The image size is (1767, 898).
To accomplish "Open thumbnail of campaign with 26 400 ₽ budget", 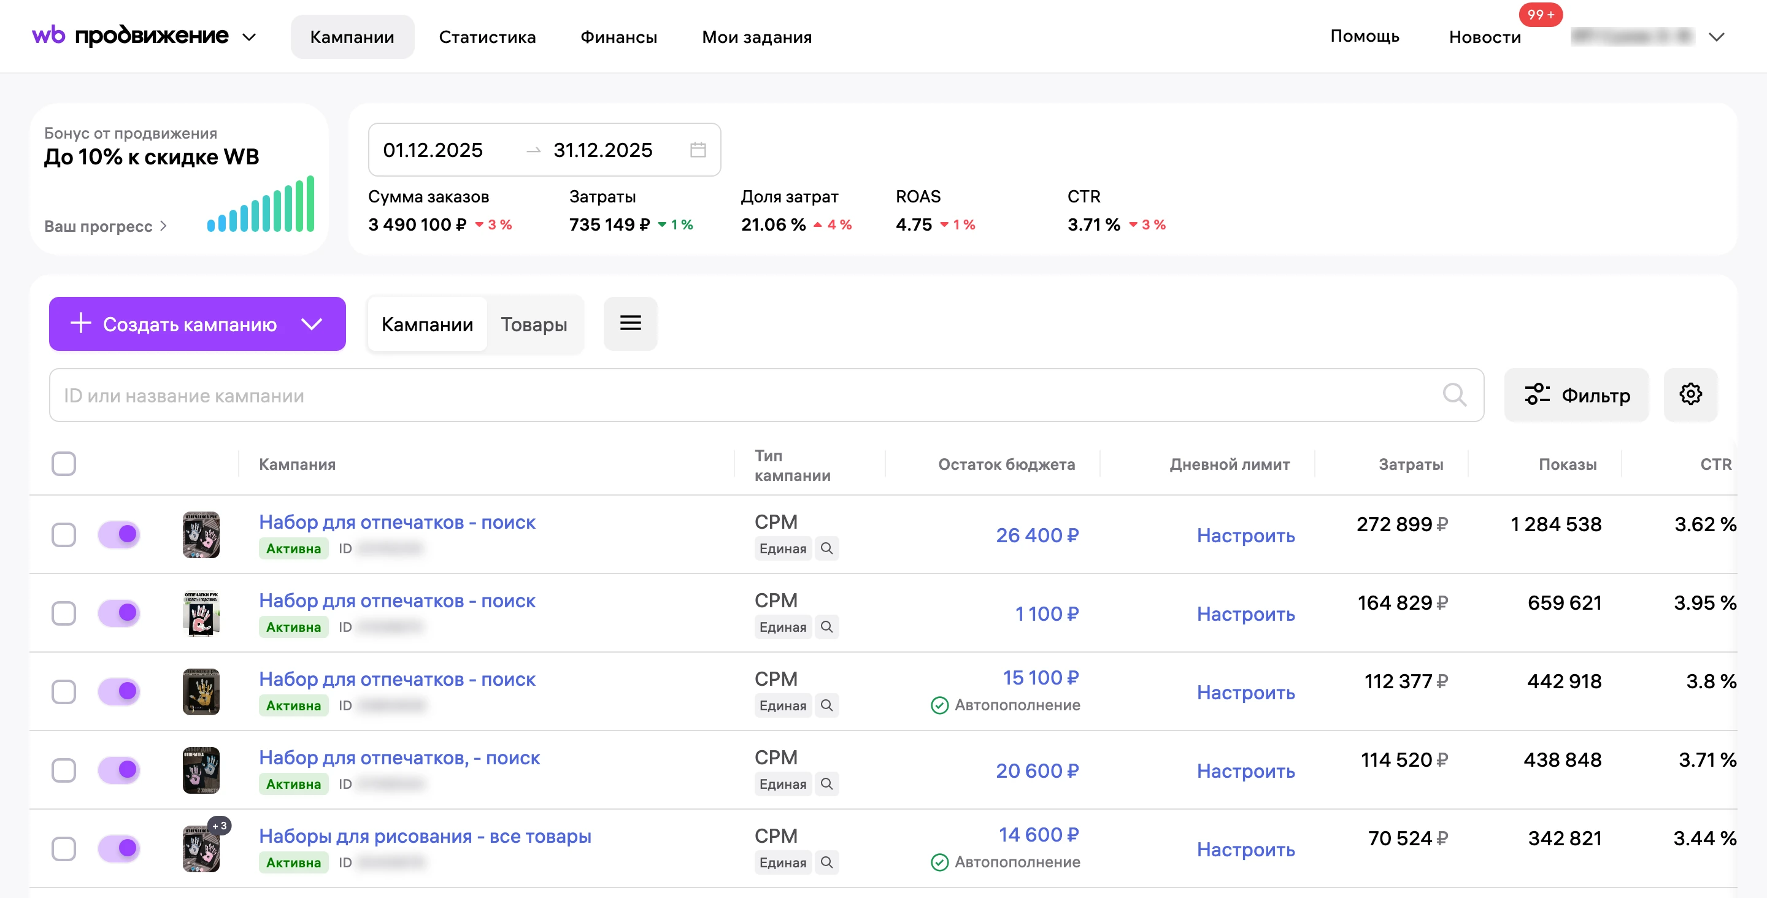I will [201, 534].
